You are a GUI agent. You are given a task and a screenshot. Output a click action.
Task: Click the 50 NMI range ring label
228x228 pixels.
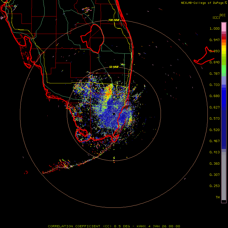pos(114,67)
